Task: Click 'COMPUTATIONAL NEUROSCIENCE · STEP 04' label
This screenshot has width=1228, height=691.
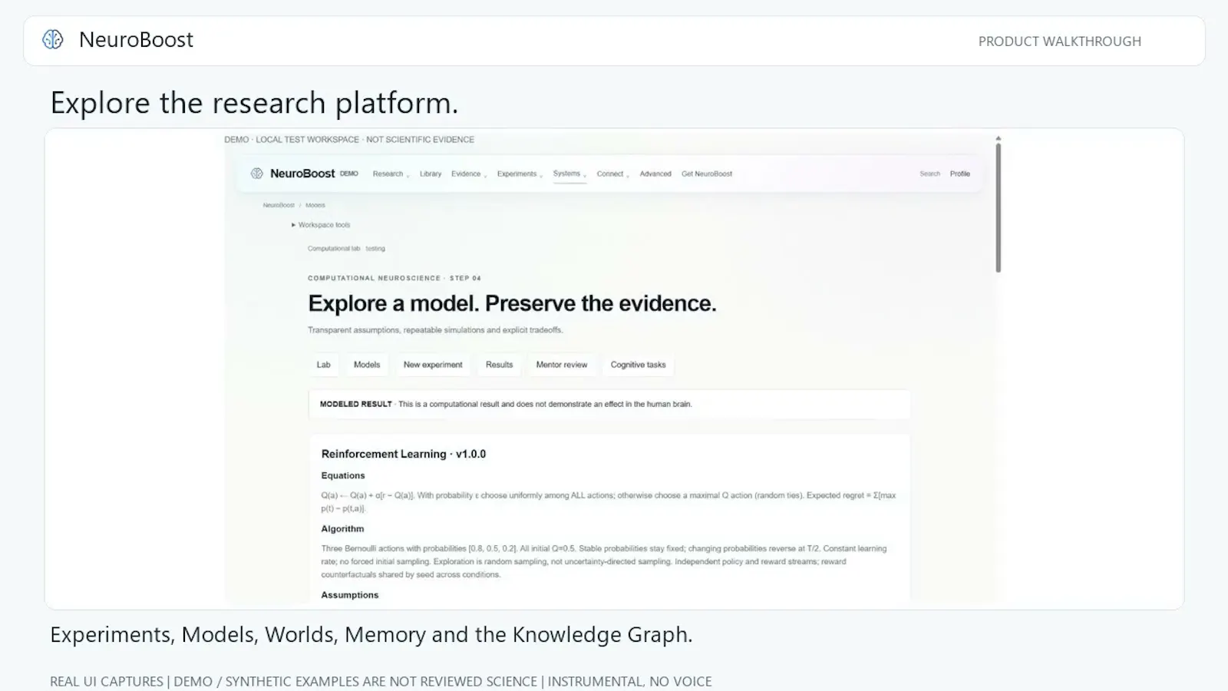Action: (x=394, y=278)
